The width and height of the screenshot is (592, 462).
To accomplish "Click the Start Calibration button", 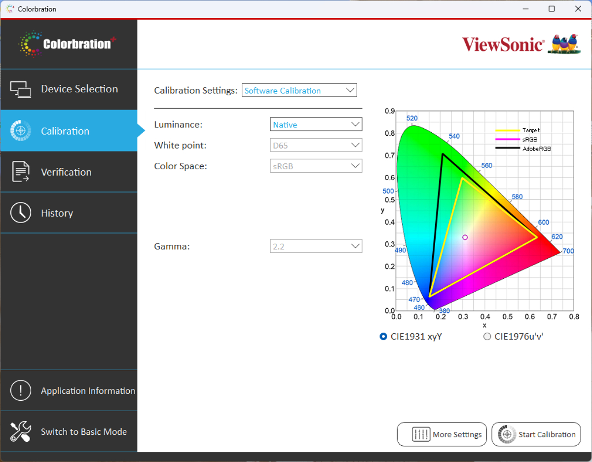I will tap(536, 434).
